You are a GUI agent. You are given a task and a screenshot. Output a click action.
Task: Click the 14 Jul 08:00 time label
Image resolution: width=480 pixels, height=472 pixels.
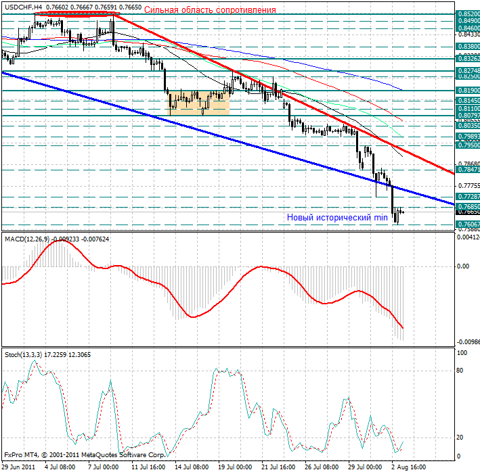[192, 467]
